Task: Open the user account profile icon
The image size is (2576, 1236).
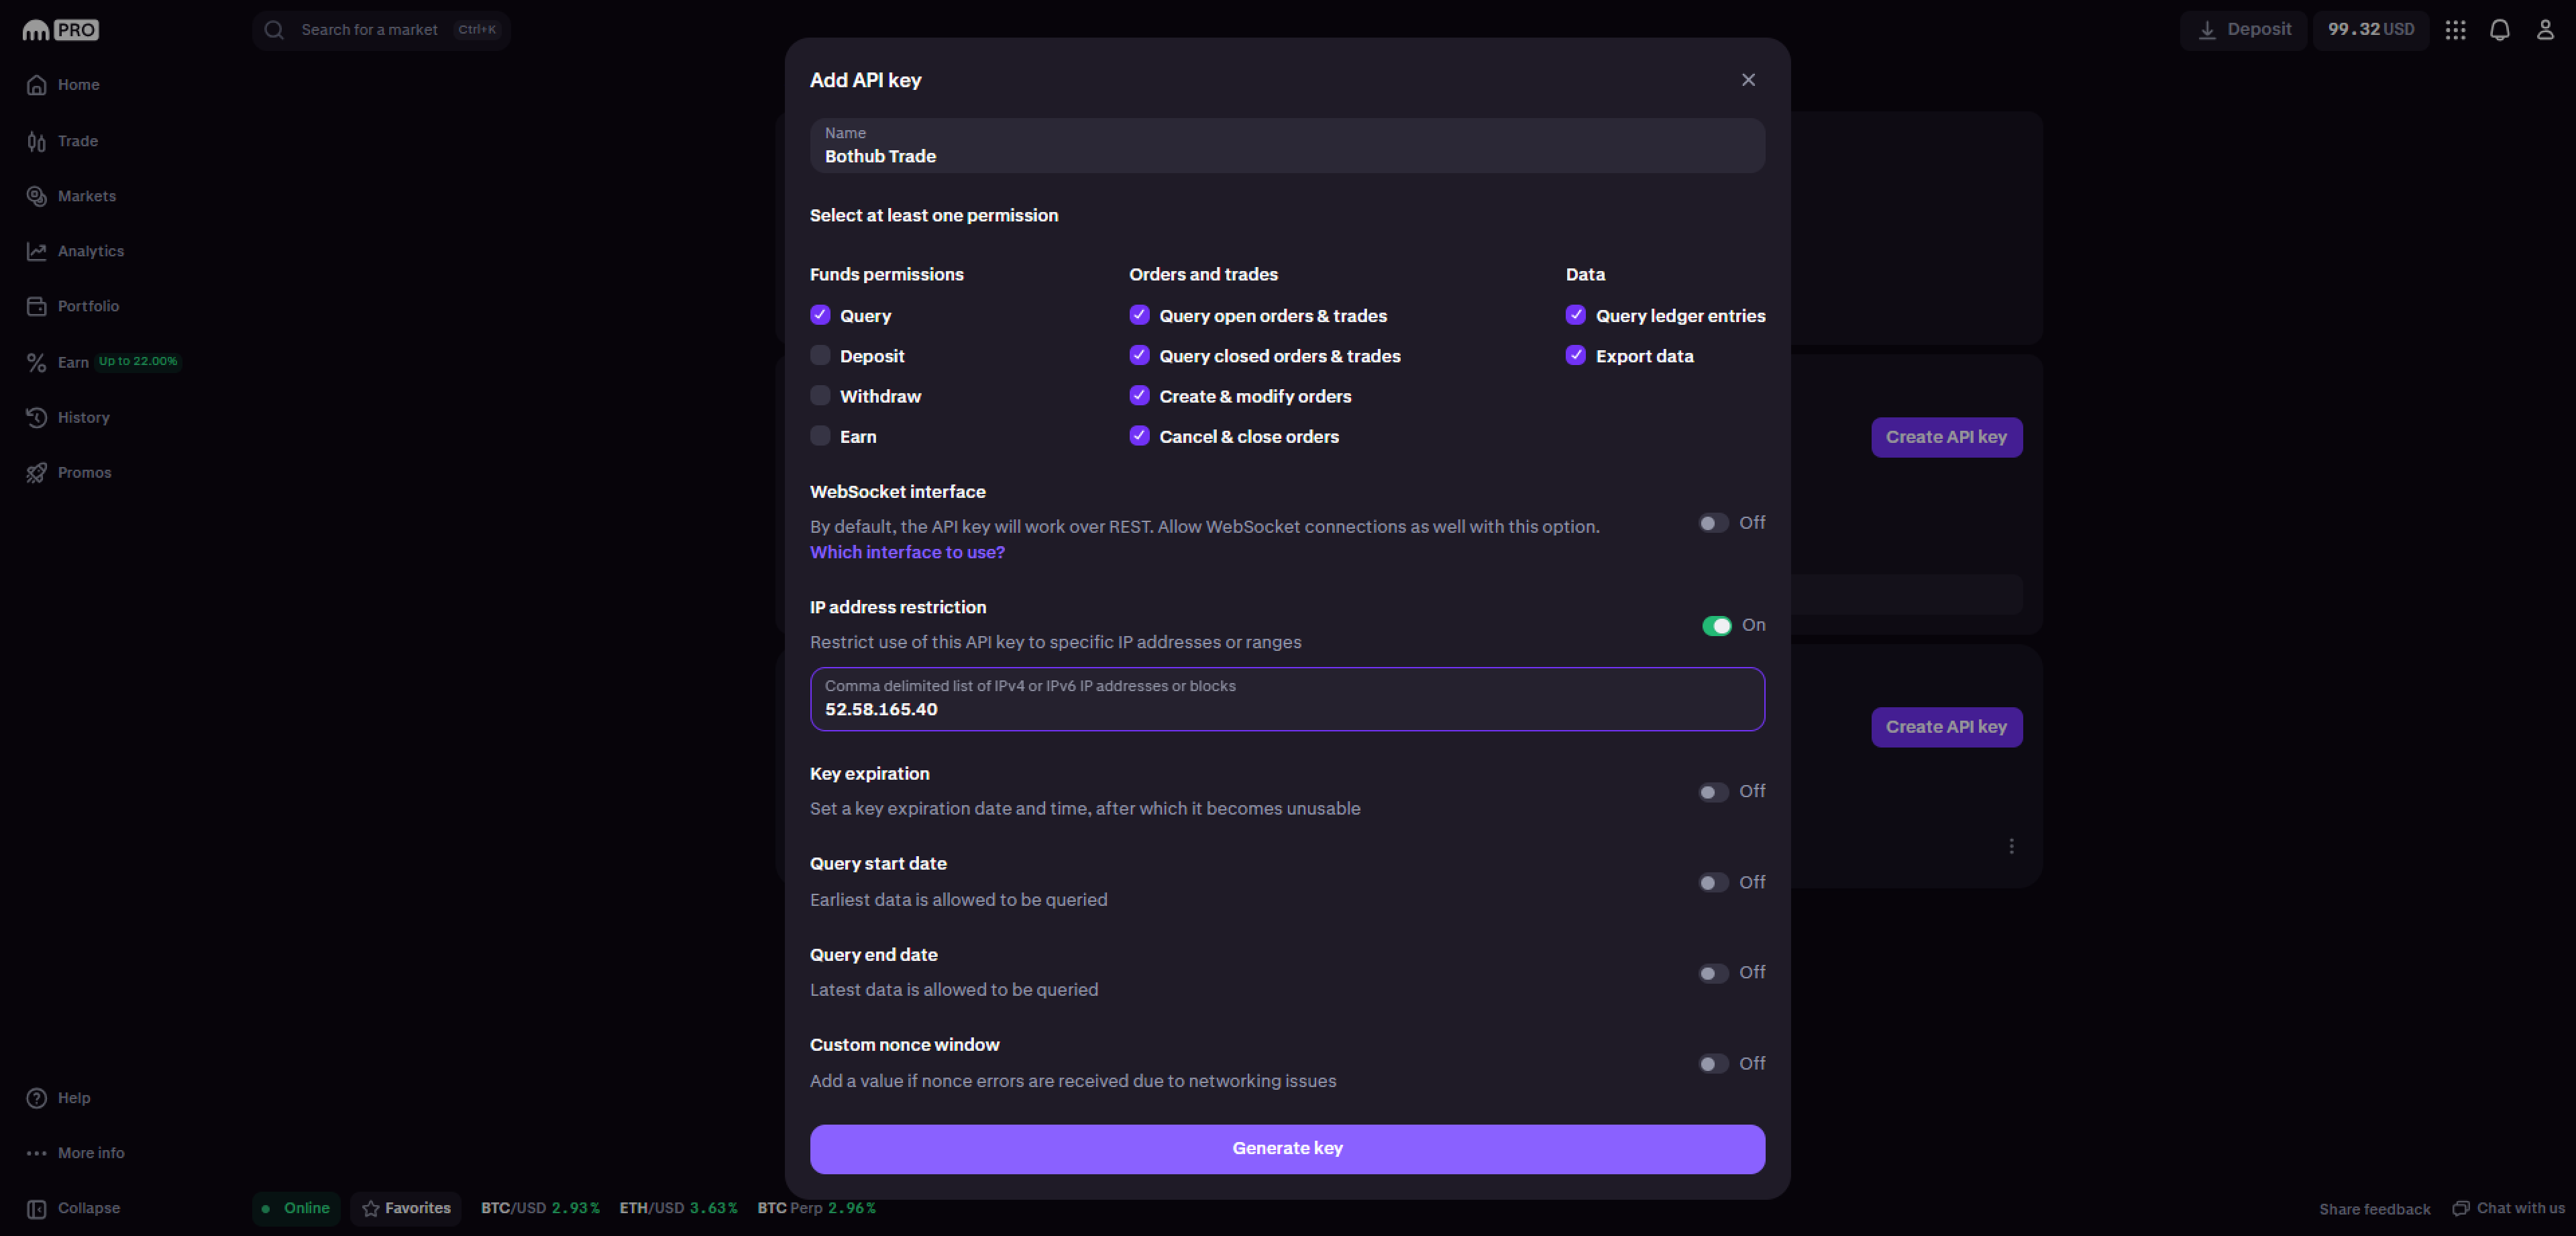Action: tap(2544, 30)
